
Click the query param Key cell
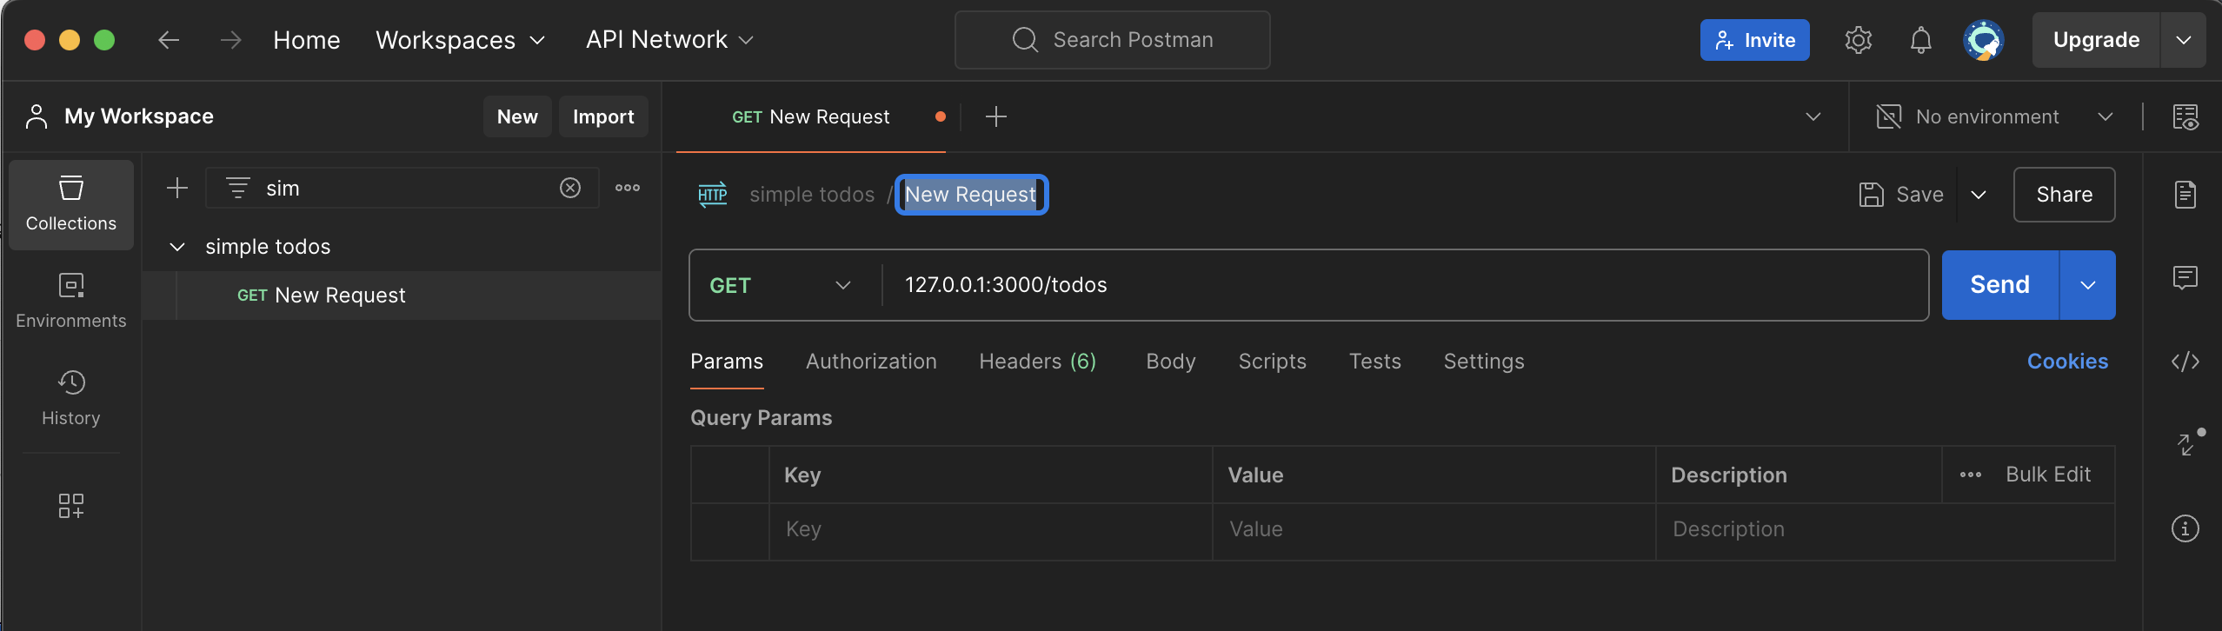pos(990,529)
